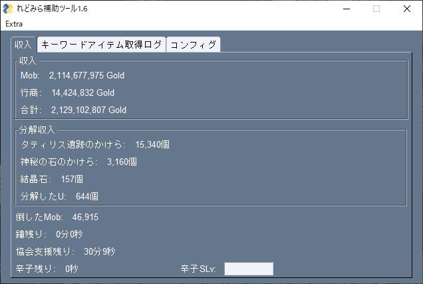The image size is (423, 284).
Task: Click the window title れどみら補助ツール1.6
Action: (52, 9)
